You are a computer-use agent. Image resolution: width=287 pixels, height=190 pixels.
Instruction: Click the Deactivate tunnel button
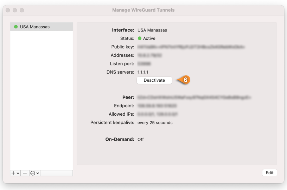tap(154, 80)
